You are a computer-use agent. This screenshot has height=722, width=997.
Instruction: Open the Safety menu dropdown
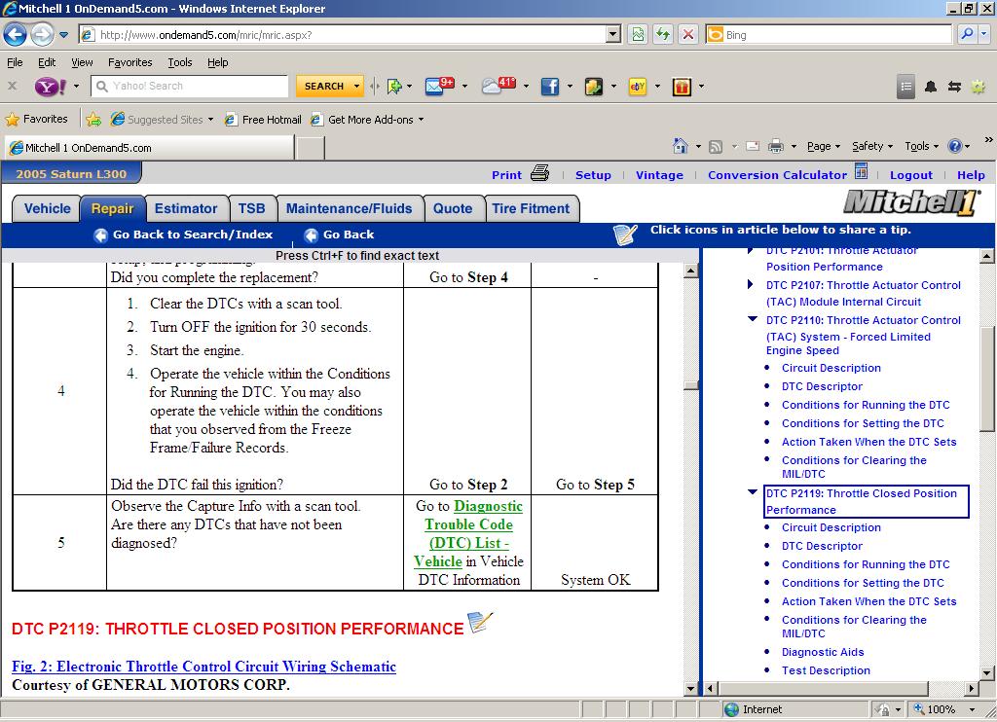tap(872, 146)
